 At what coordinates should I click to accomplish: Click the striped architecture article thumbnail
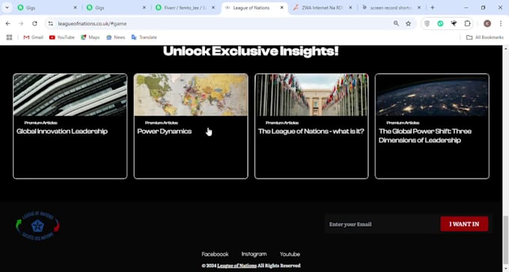[x=70, y=95]
